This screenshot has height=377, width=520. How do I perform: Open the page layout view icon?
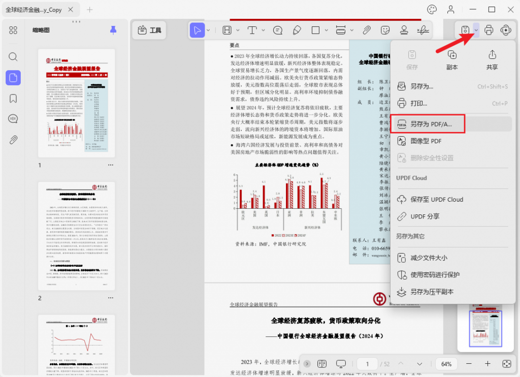tap(321, 364)
